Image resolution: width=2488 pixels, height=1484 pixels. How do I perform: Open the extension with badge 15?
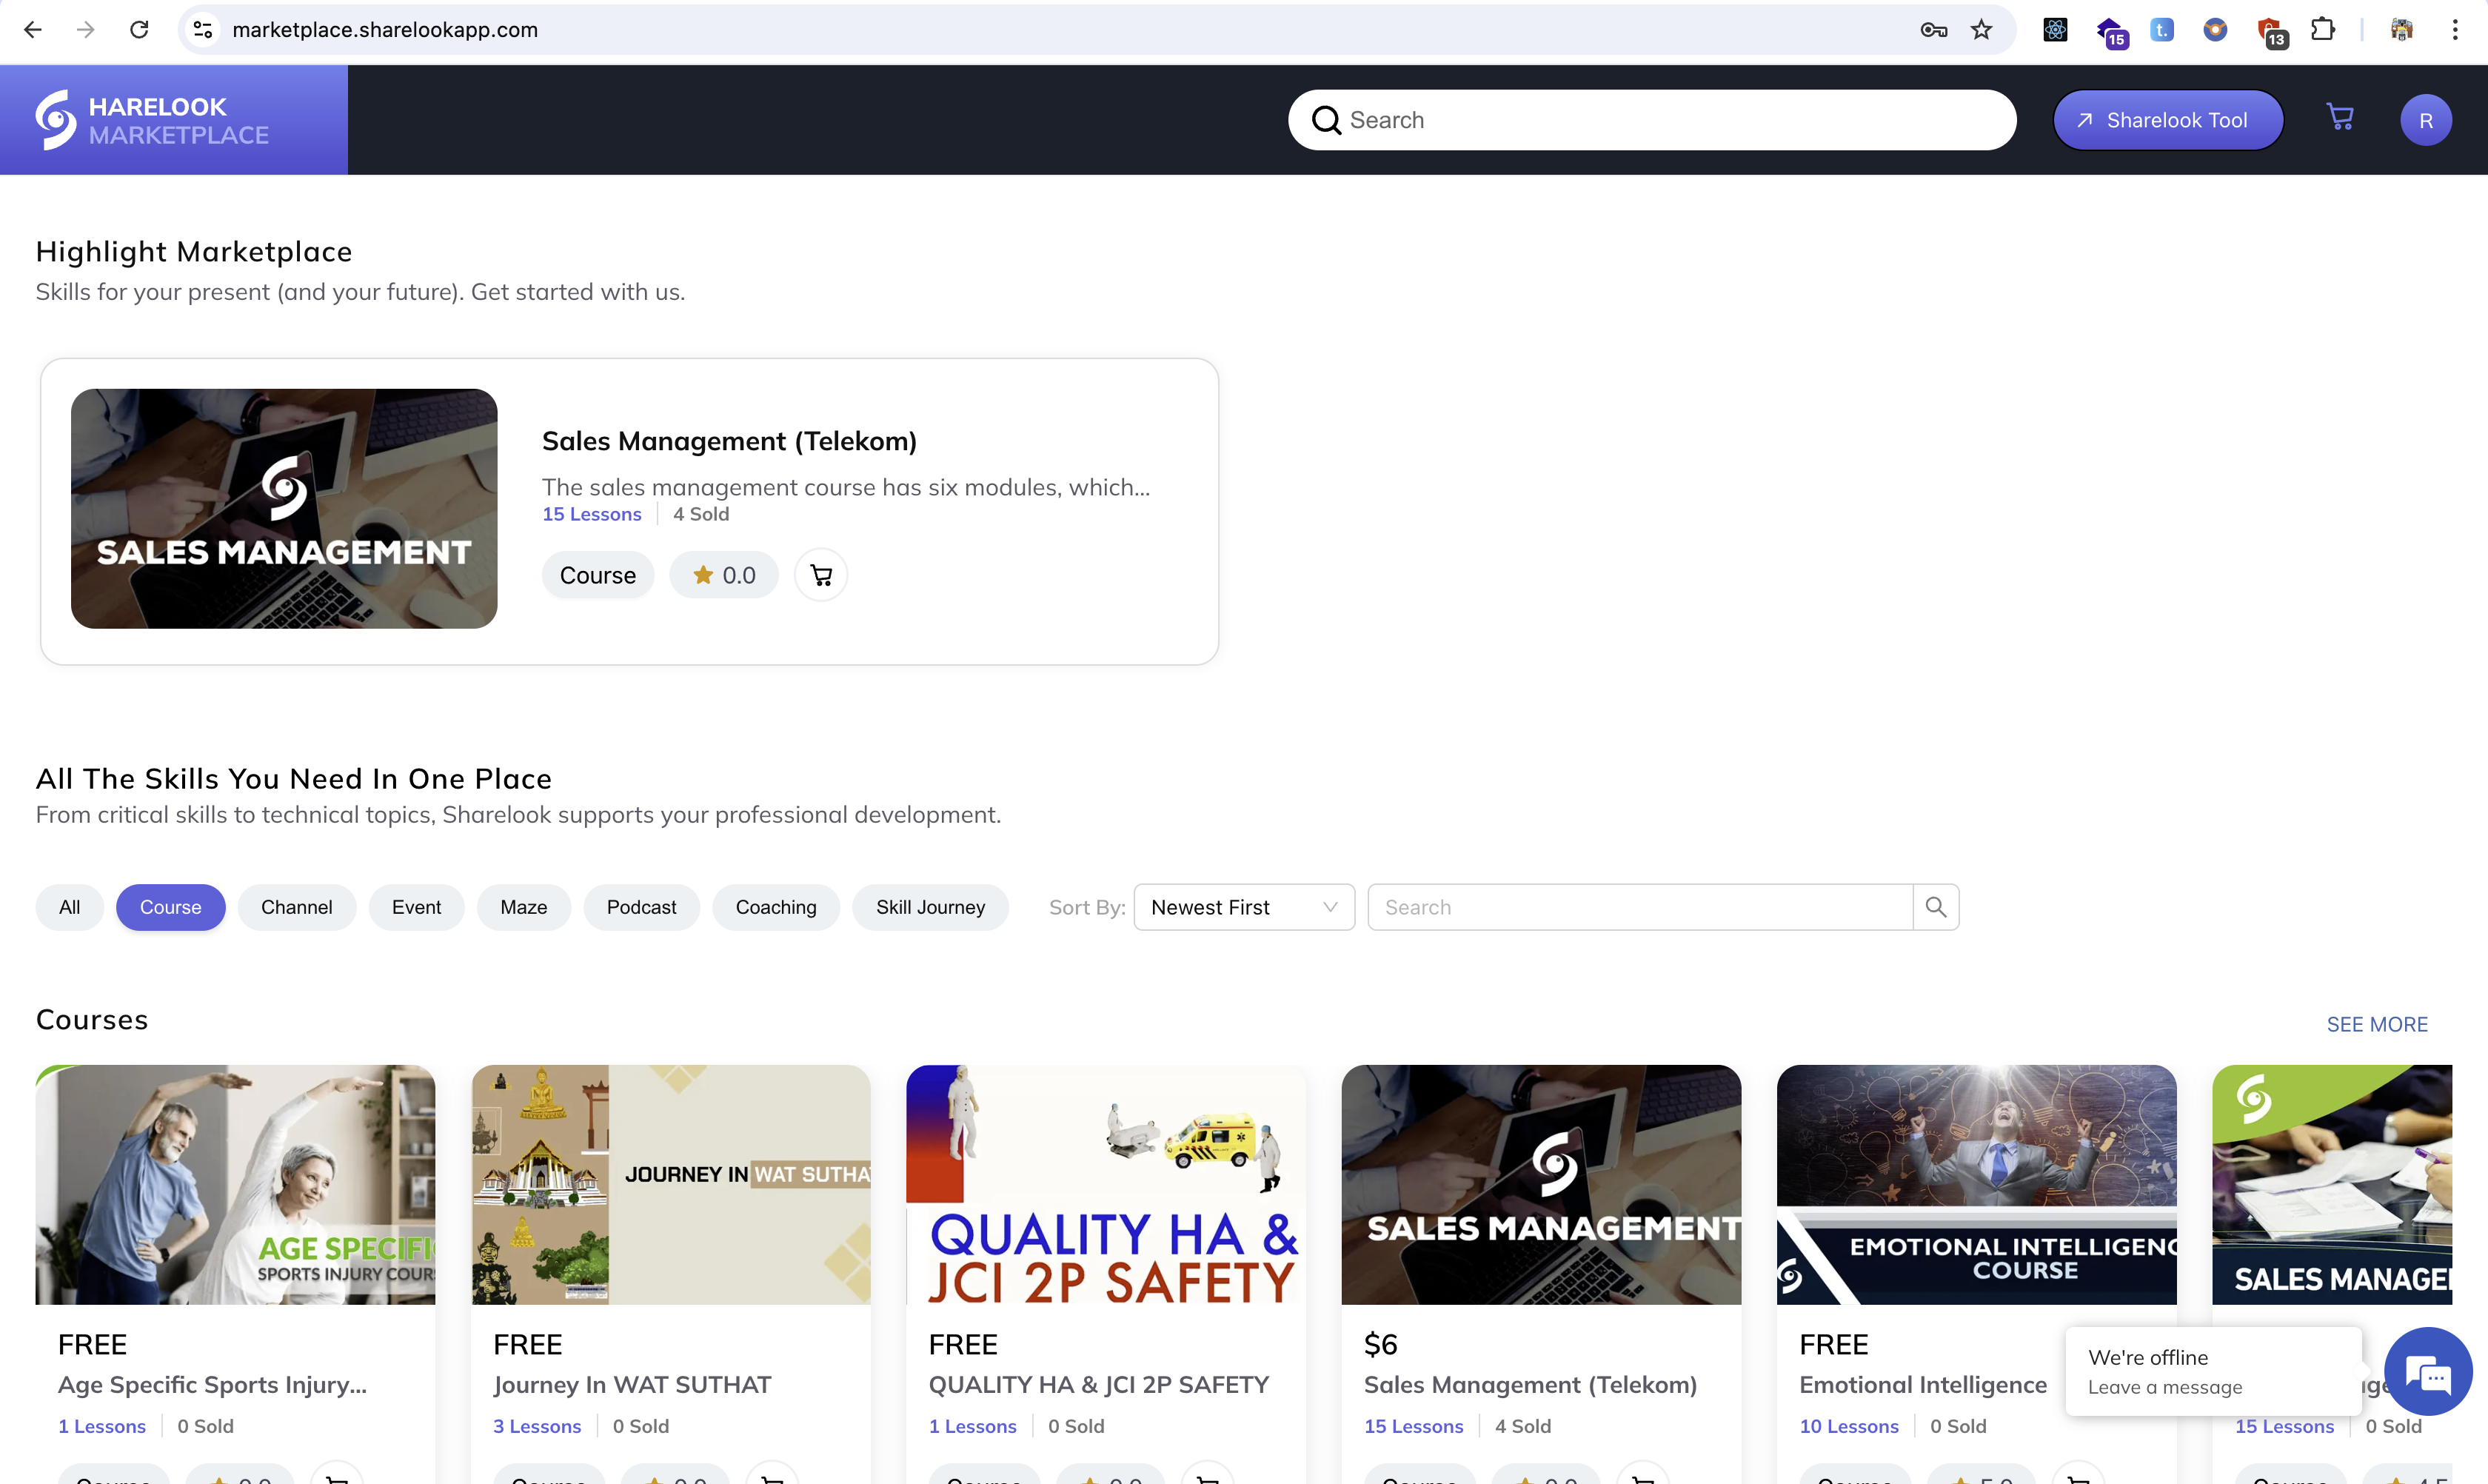[2110, 32]
